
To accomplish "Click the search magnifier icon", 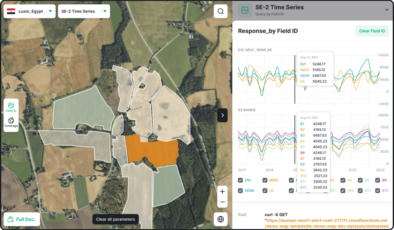I will click(220, 11).
